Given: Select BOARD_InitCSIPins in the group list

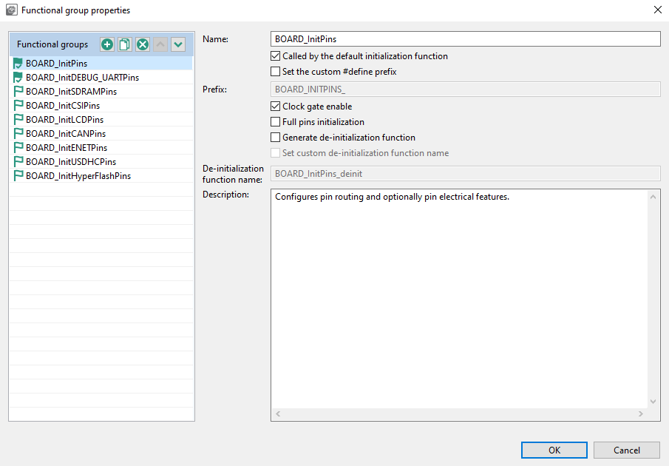Looking at the screenshot, I should pos(63,106).
